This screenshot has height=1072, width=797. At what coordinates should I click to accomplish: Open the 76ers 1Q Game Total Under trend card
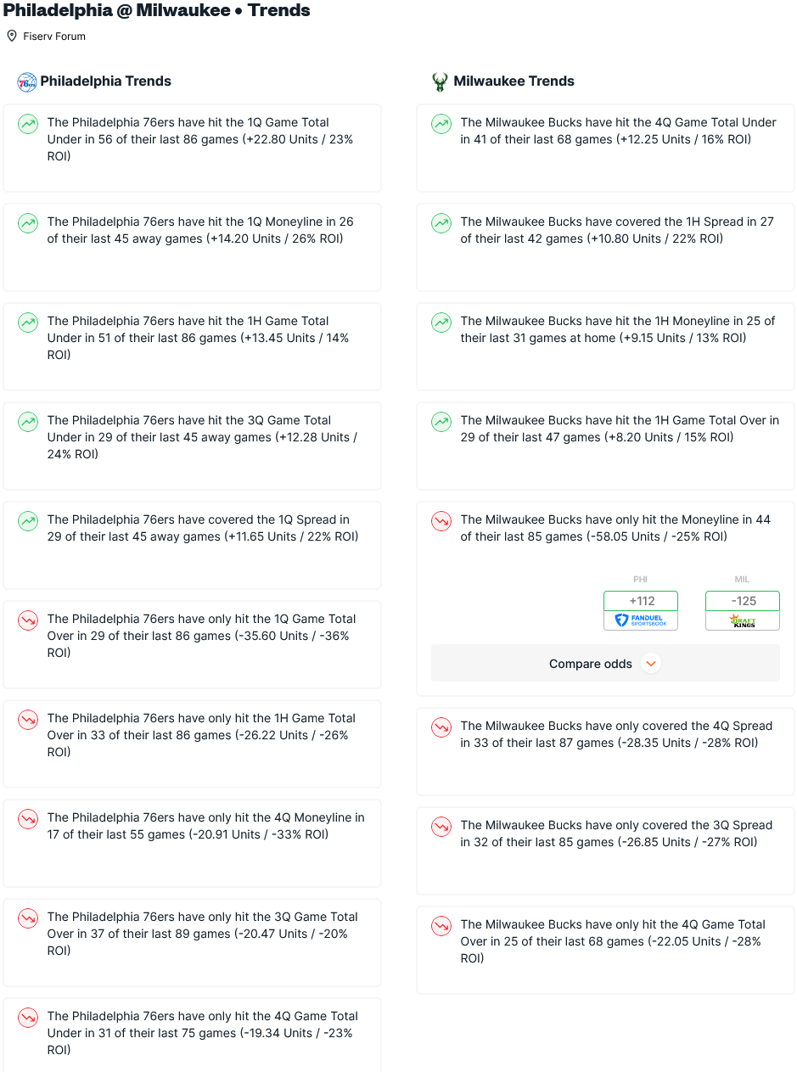pos(192,149)
